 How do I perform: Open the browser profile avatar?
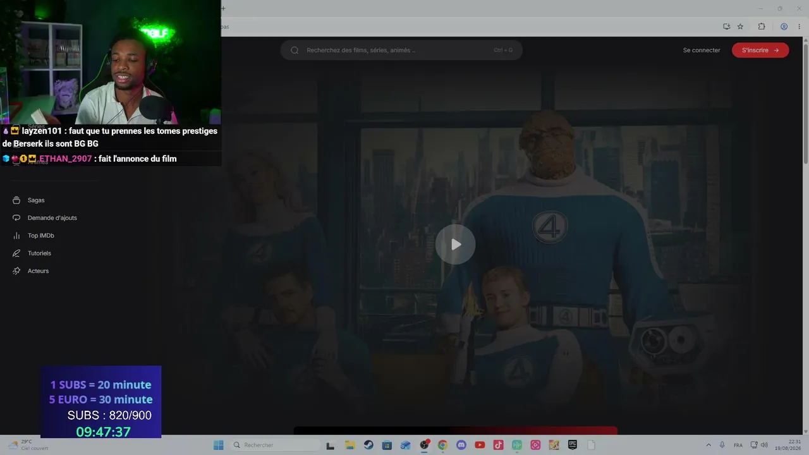tap(784, 27)
